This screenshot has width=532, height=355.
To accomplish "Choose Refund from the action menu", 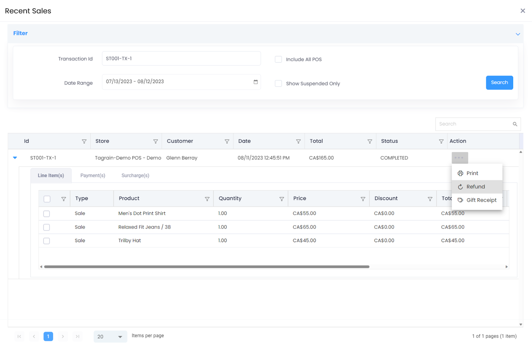I will coord(475,187).
